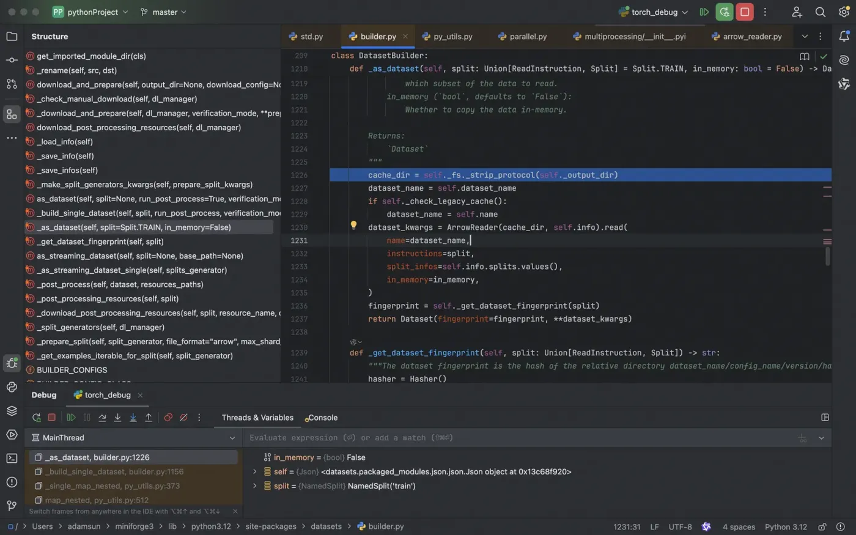Viewport: 856px width, 535px height.
Task: Dismiss the switch frames hint
Action: coord(235,511)
